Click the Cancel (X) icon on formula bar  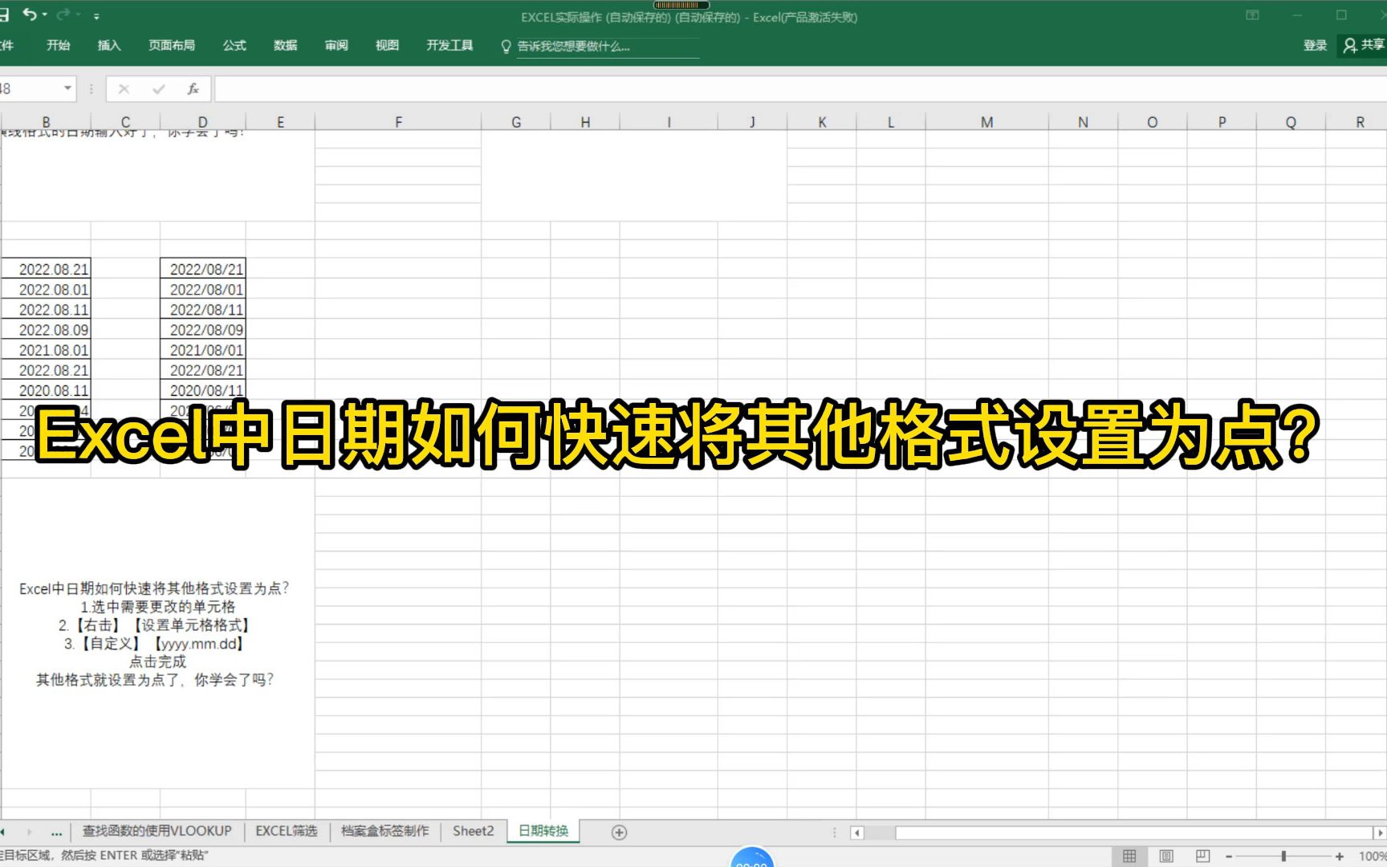click(123, 89)
